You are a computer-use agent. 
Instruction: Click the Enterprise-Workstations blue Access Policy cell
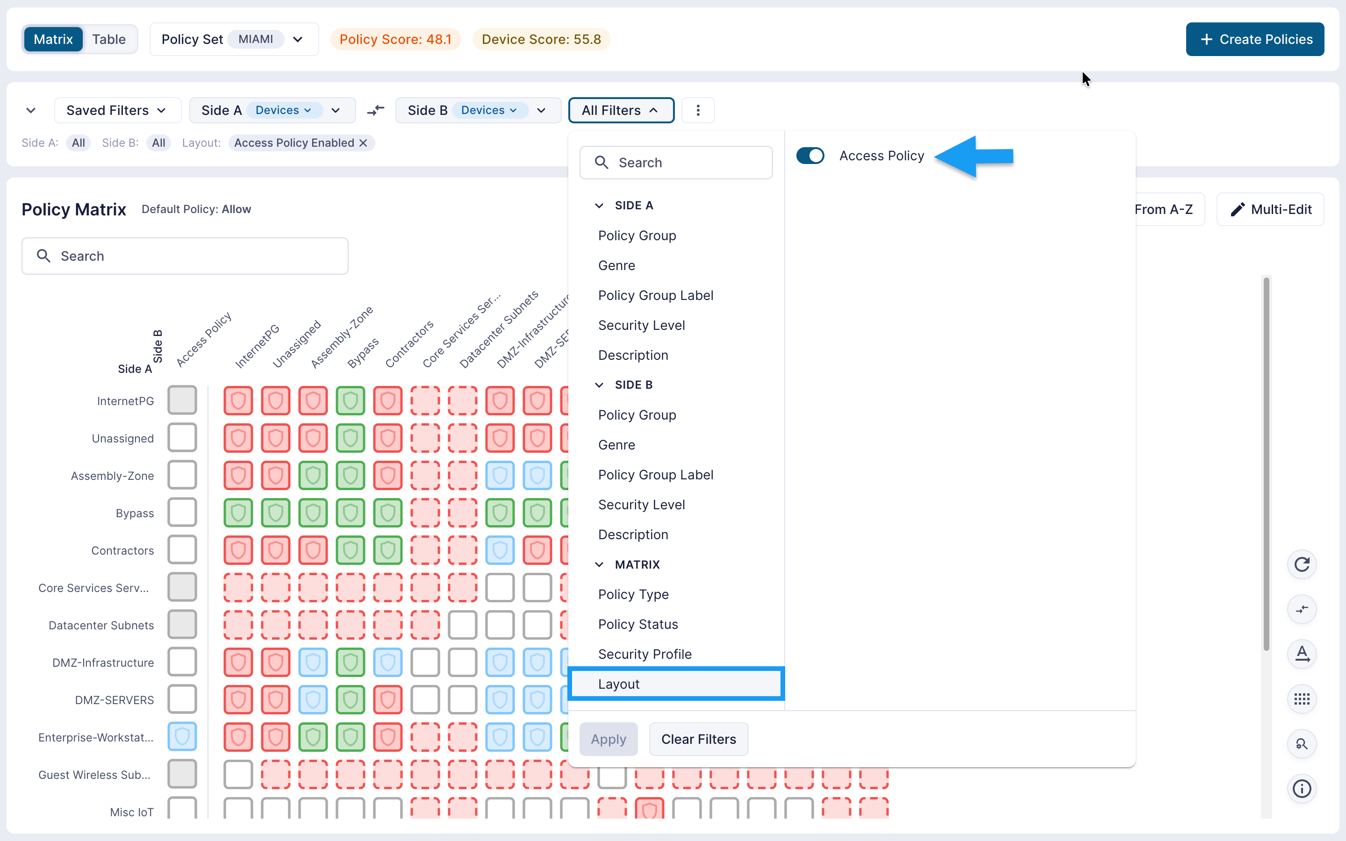point(182,736)
